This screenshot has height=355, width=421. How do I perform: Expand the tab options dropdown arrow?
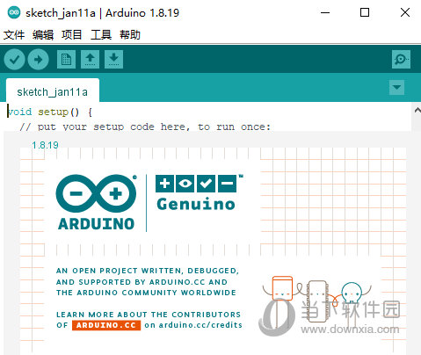[x=396, y=87]
